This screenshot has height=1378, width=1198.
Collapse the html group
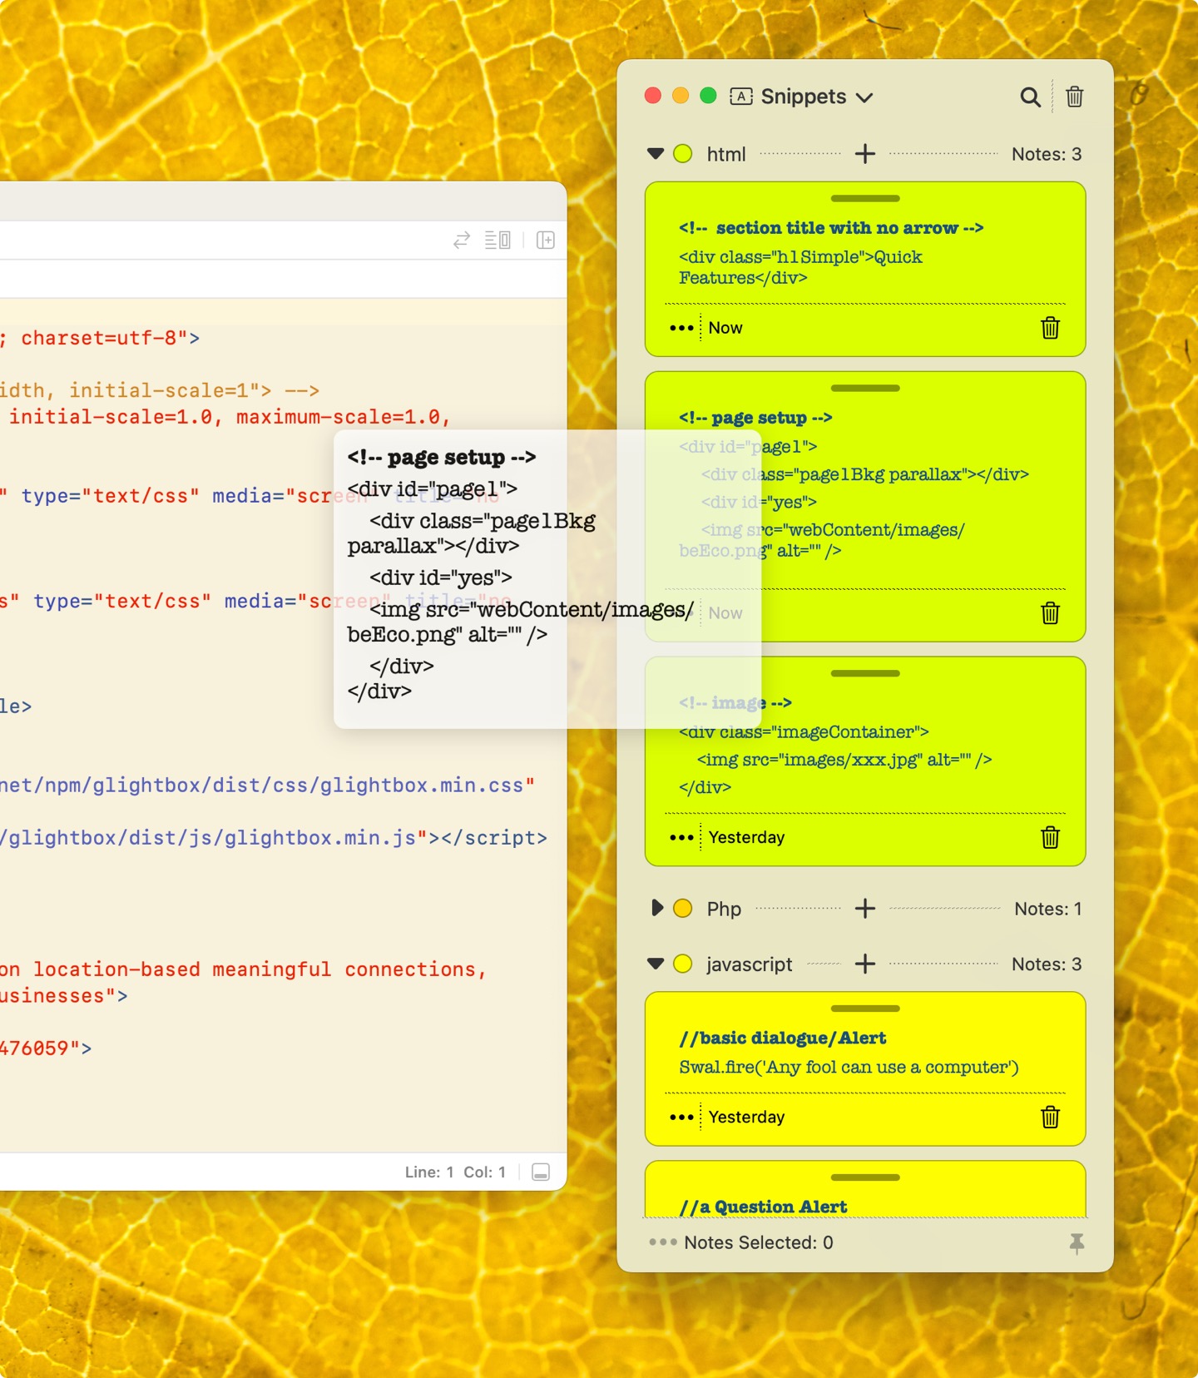click(656, 154)
